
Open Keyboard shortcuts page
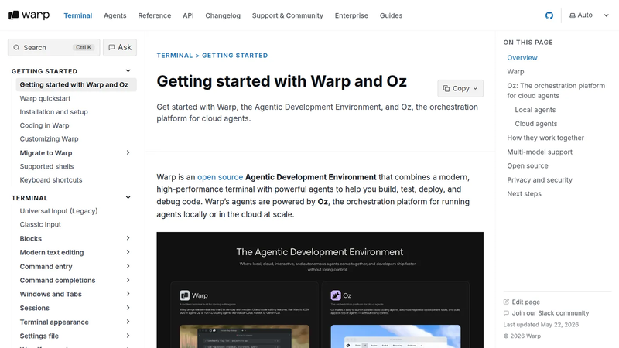coord(51,179)
